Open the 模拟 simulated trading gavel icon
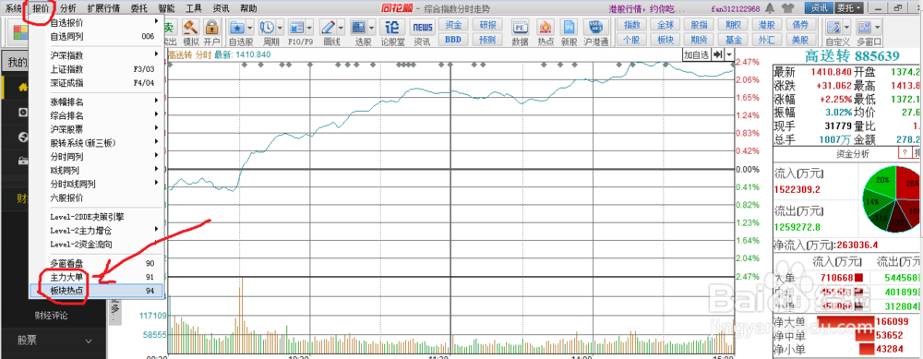Image resolution: width=923 pixels, height=359 pixels. [x=191, y=31]
